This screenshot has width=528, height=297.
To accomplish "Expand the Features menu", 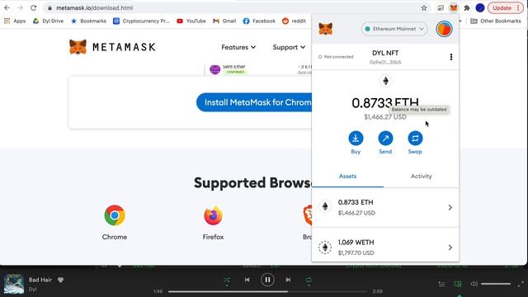I will point(238,47).
